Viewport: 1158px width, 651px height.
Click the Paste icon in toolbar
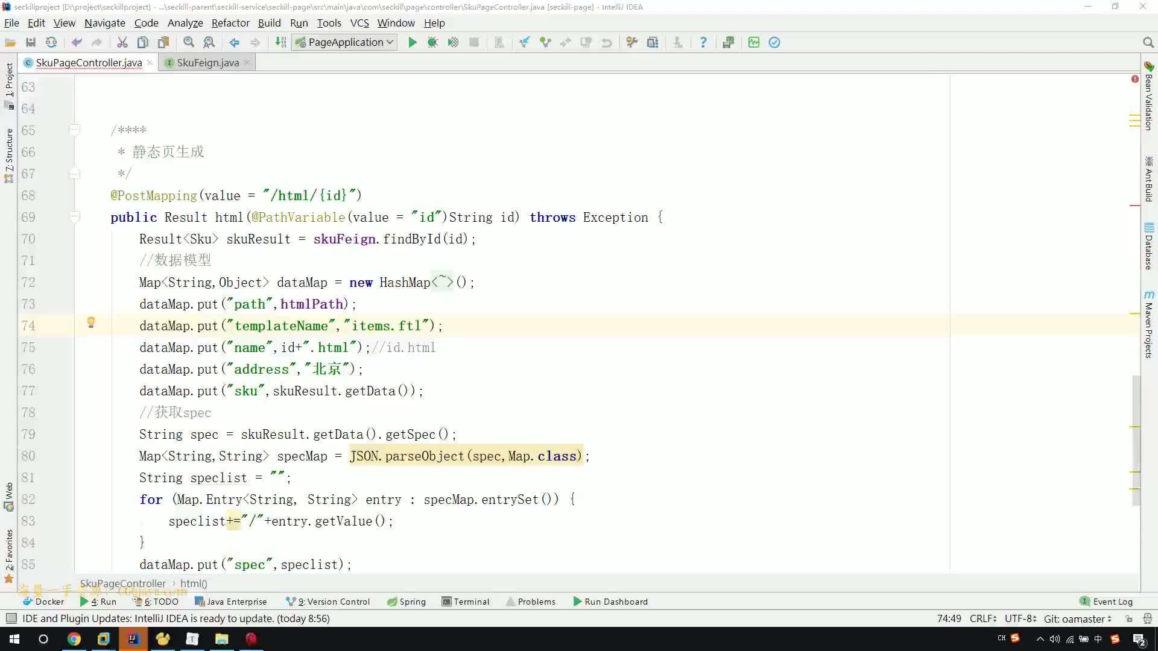click(163, 42)
